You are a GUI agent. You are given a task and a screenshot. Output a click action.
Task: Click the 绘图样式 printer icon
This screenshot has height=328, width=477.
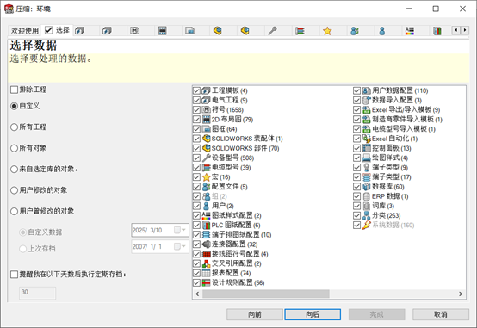[367, 158]
